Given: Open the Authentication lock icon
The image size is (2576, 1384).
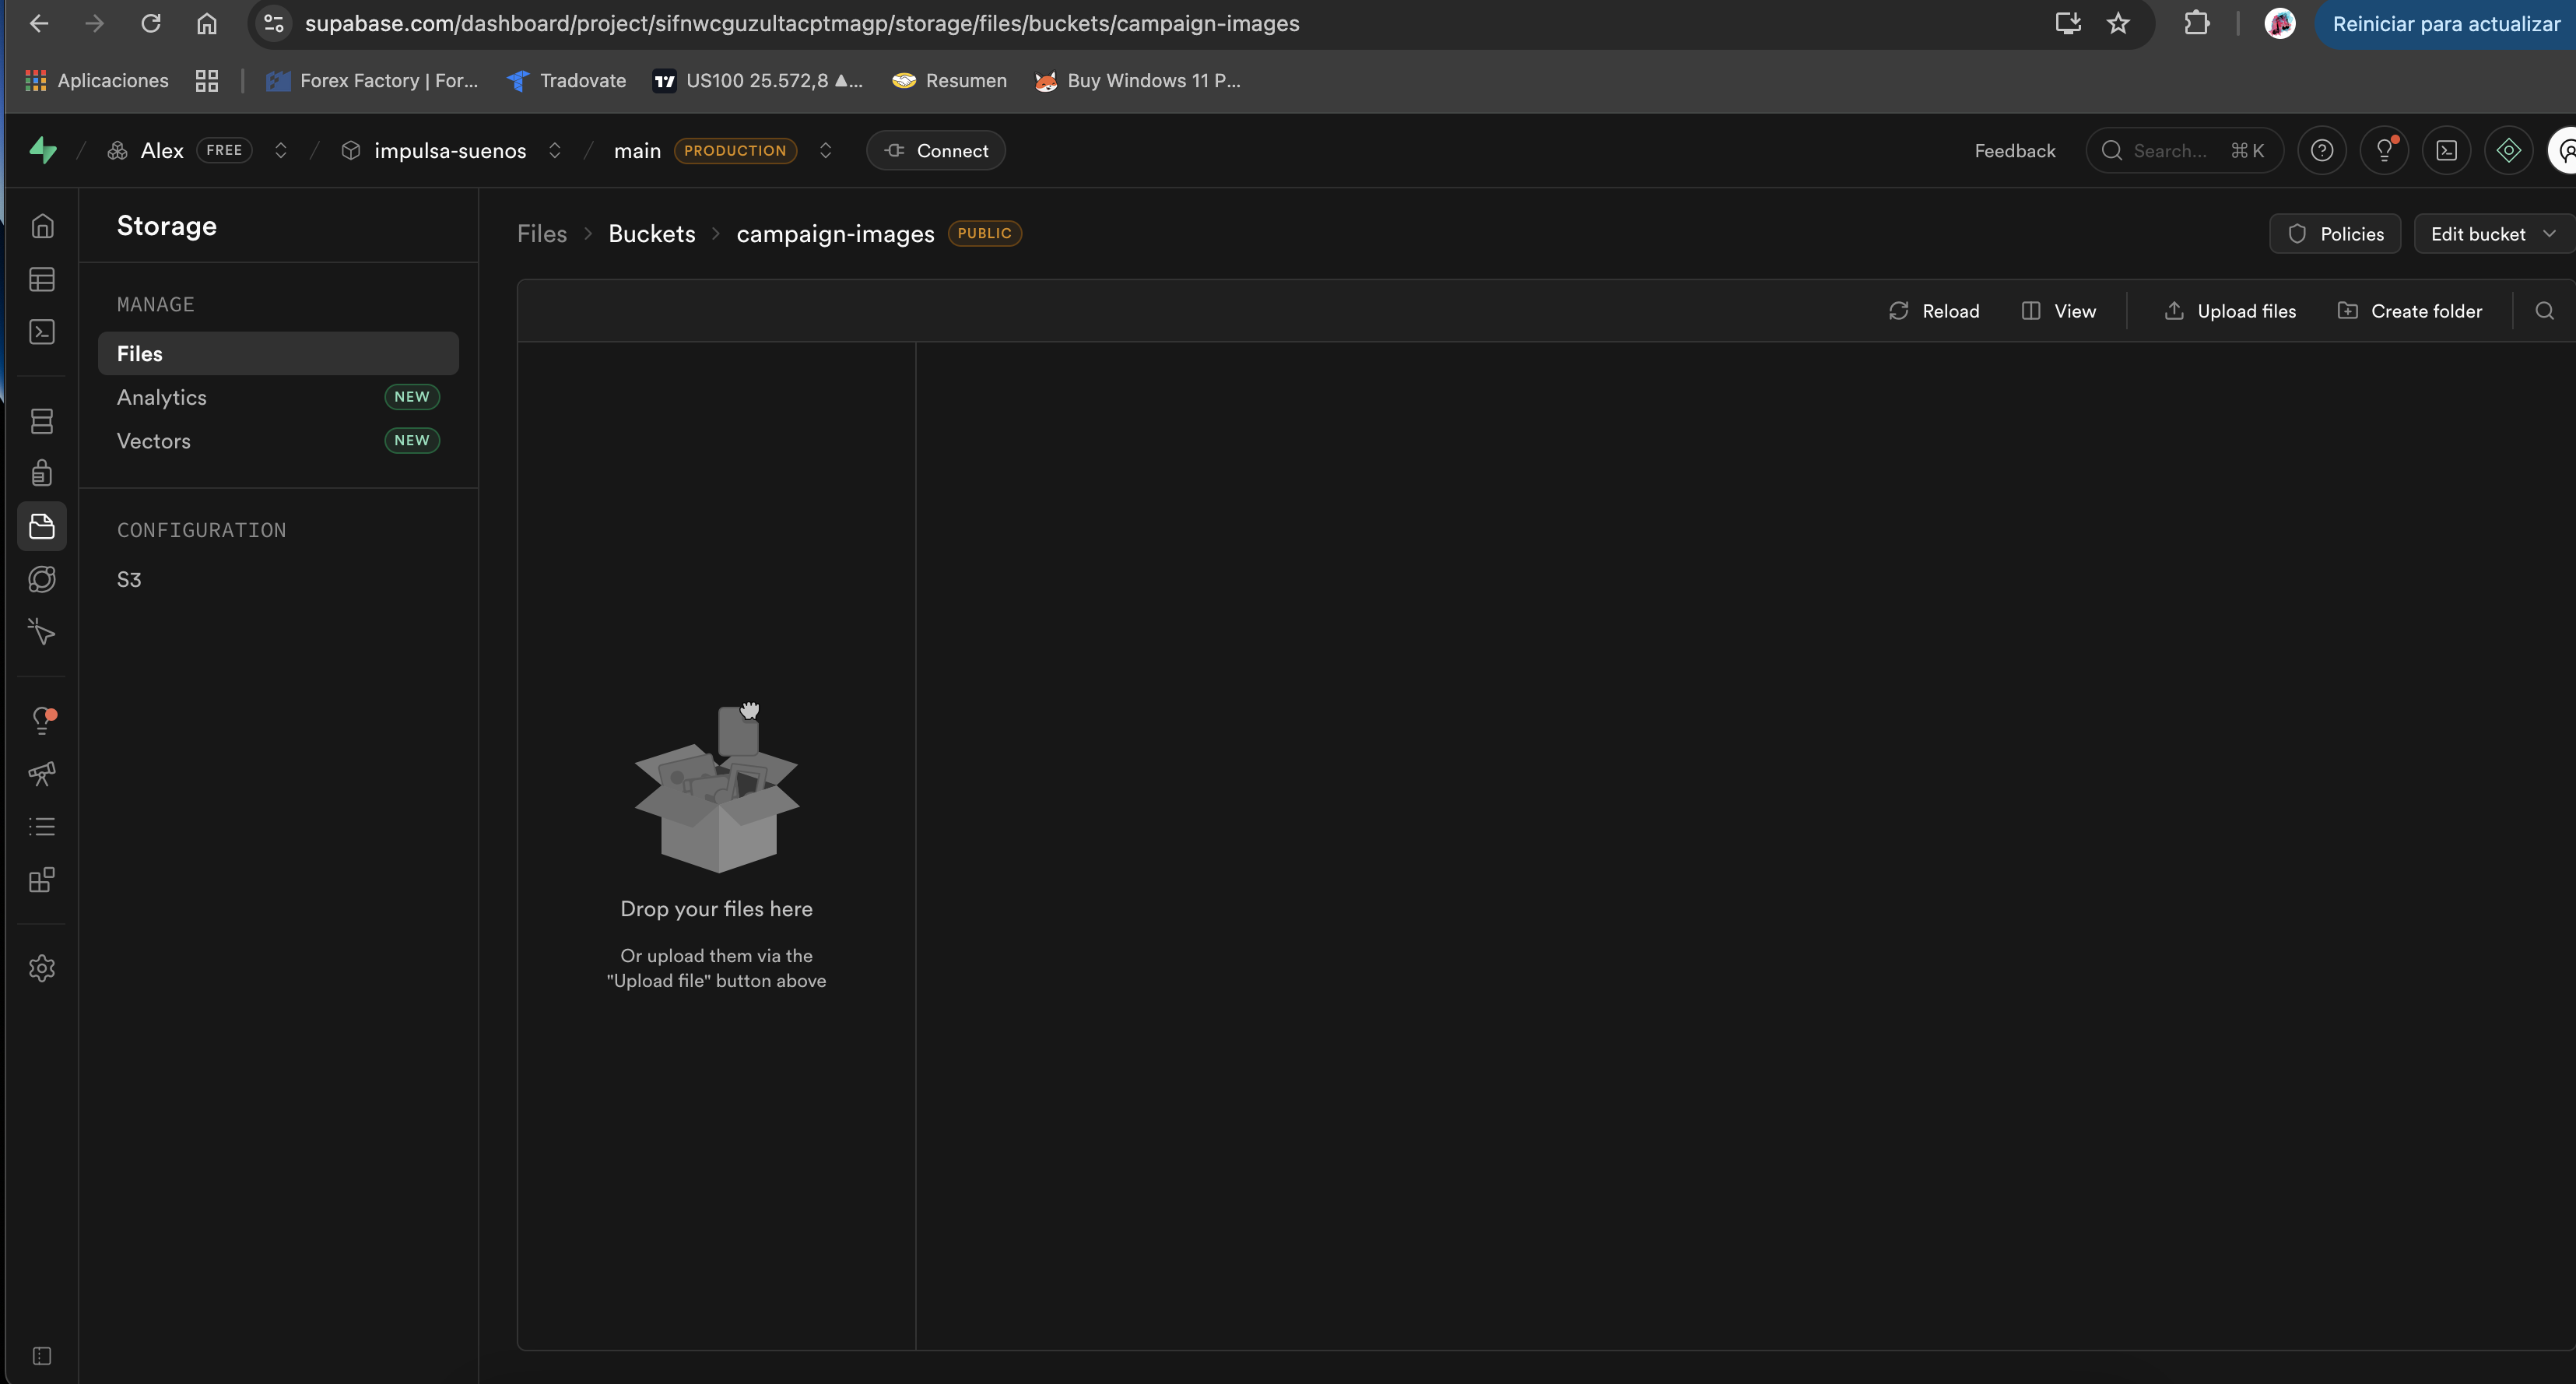Looking at the screenshot, I should pyautogui.click(x=42, y=473).
